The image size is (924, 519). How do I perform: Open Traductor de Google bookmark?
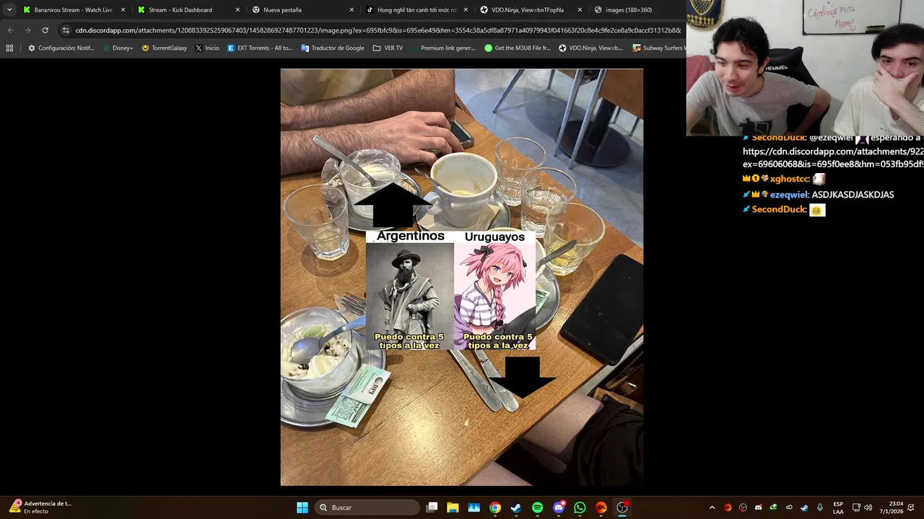click(333, 48)
